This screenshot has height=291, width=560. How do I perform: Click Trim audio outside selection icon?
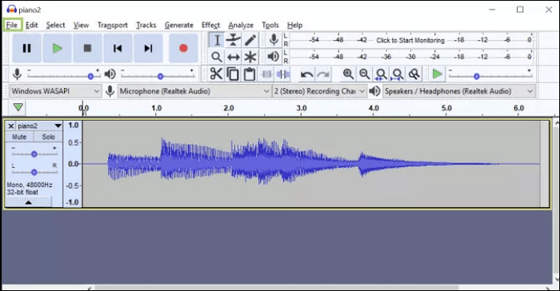click(x=266, y=74)
